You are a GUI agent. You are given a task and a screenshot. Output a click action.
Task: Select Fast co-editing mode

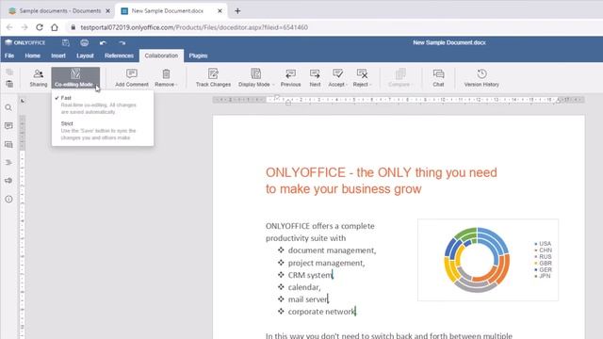(x=103, y=105)
